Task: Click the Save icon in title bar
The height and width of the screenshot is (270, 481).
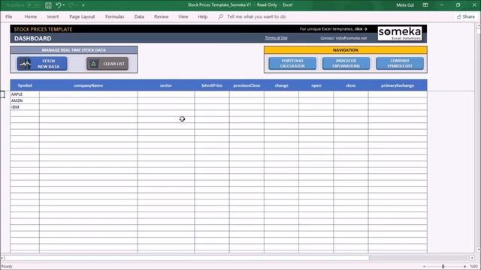Action: 48,5
